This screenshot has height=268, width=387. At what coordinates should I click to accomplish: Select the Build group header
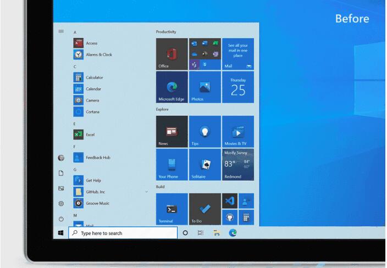tap(160, 187)
